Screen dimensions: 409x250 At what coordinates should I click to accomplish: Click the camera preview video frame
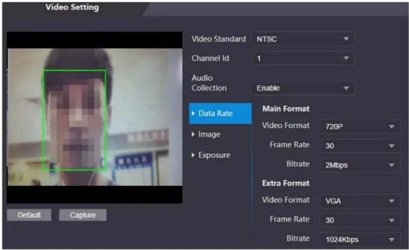95,117
